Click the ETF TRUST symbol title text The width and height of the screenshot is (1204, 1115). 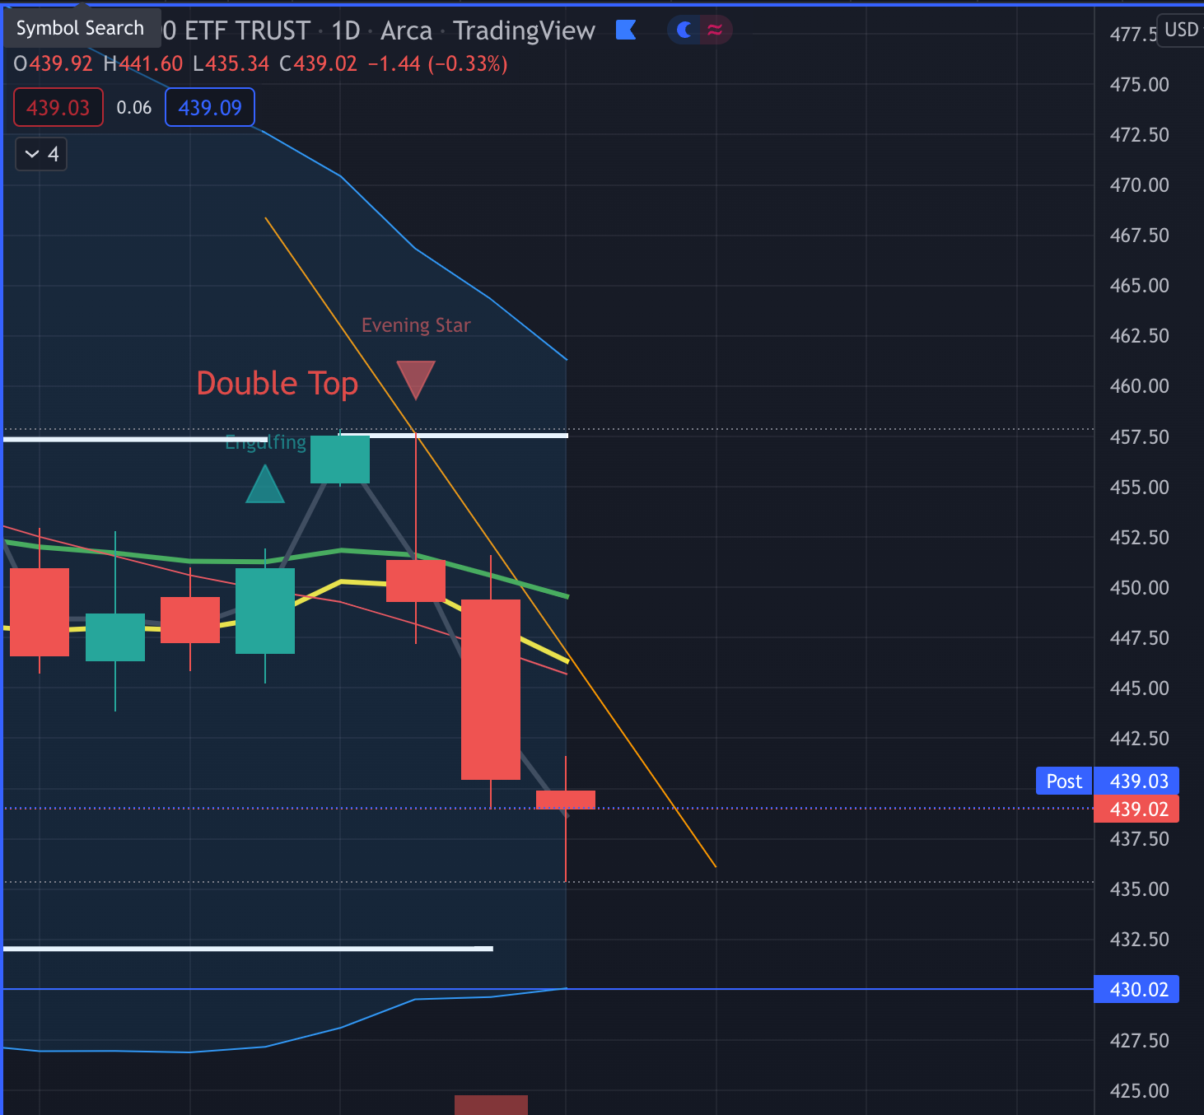coord(247,31)
